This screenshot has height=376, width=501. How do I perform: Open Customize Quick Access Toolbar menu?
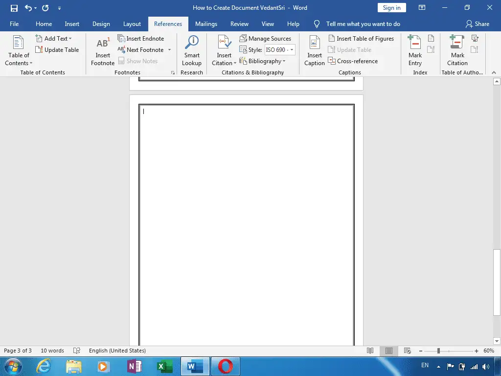59,8
